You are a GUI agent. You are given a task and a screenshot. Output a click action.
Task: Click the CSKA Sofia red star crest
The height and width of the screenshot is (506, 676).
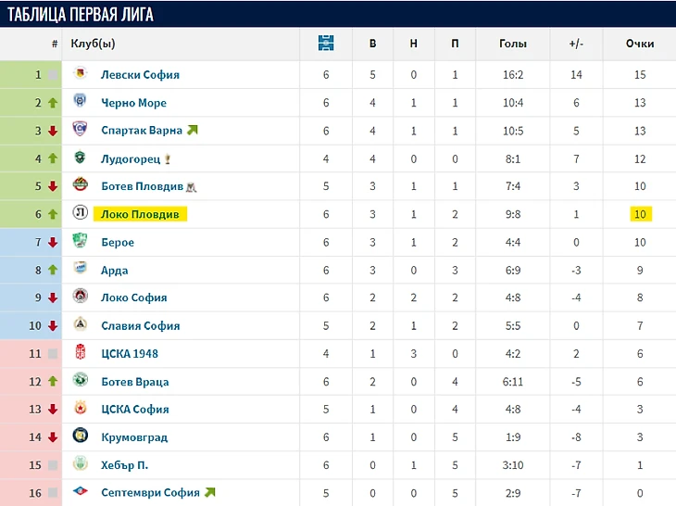[81, 407]
